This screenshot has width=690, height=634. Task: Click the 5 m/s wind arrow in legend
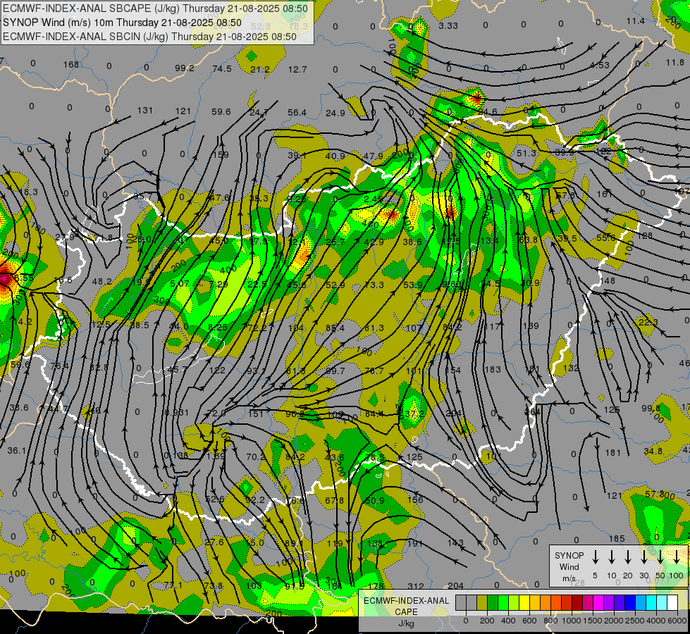[595, 557]
